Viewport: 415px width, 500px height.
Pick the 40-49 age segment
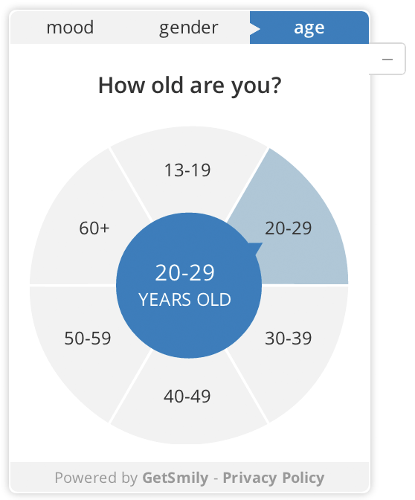coord(187,397)
